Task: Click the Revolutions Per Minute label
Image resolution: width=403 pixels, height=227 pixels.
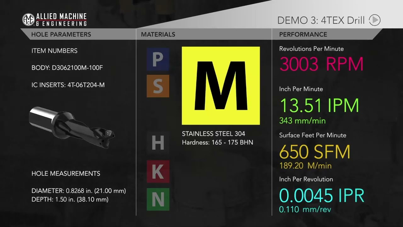Action: [311, 49]
